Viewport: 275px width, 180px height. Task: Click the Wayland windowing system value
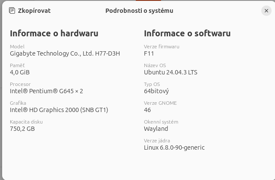pyautogui.click(x=156, y=129)
